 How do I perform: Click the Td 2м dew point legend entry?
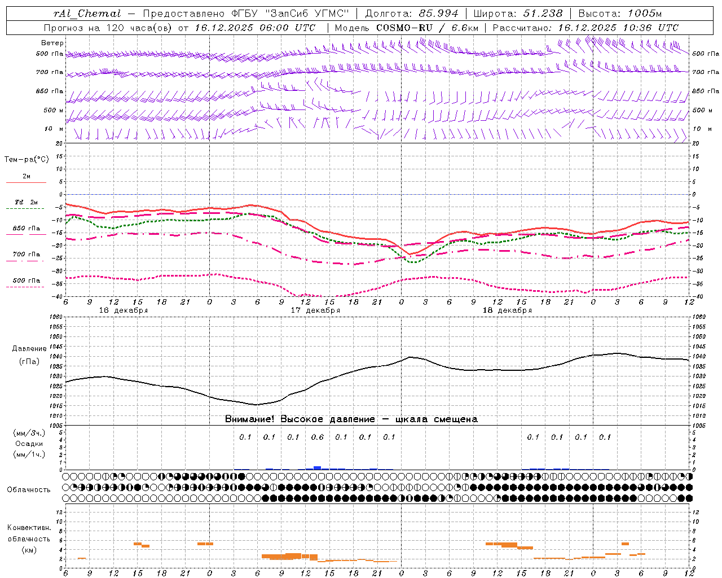(x=26, y=202)
